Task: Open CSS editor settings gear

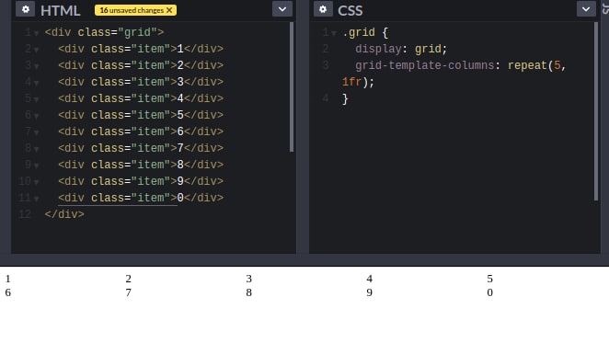Action: pos(323,9)
